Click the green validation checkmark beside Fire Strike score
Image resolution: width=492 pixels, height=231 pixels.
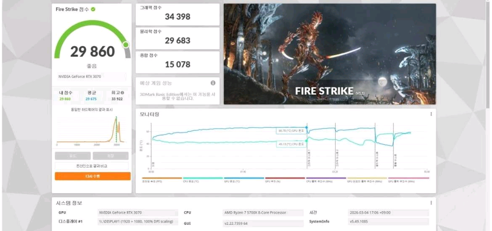point(93,9)
